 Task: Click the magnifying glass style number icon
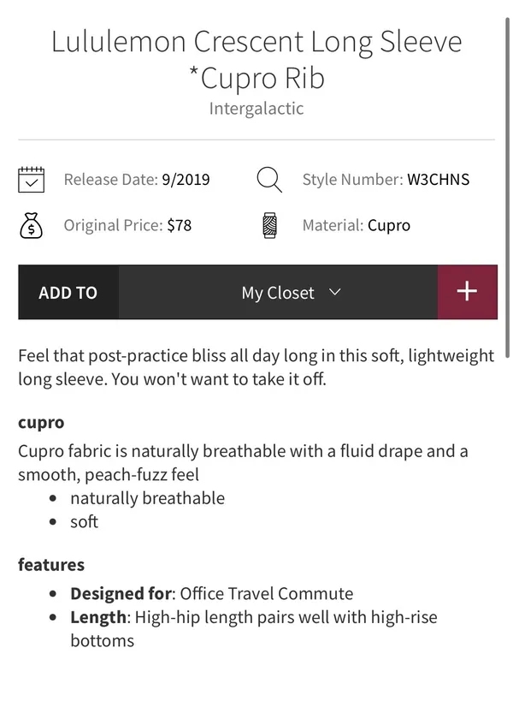269,180
